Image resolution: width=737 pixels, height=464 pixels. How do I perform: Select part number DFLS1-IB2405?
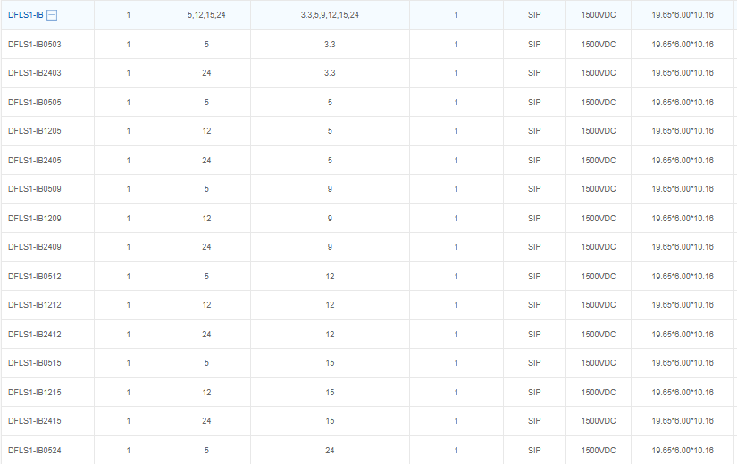pyautogui.click(x=34, y=160)
